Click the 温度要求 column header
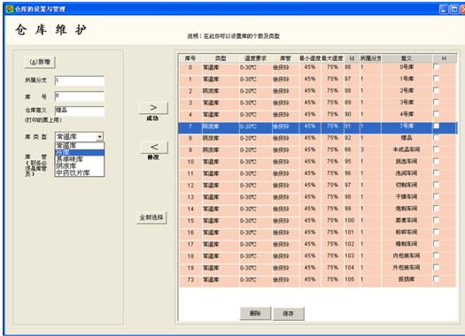Image resolution: width=465 pixels, height=336 pixels. tap(255, 58)
